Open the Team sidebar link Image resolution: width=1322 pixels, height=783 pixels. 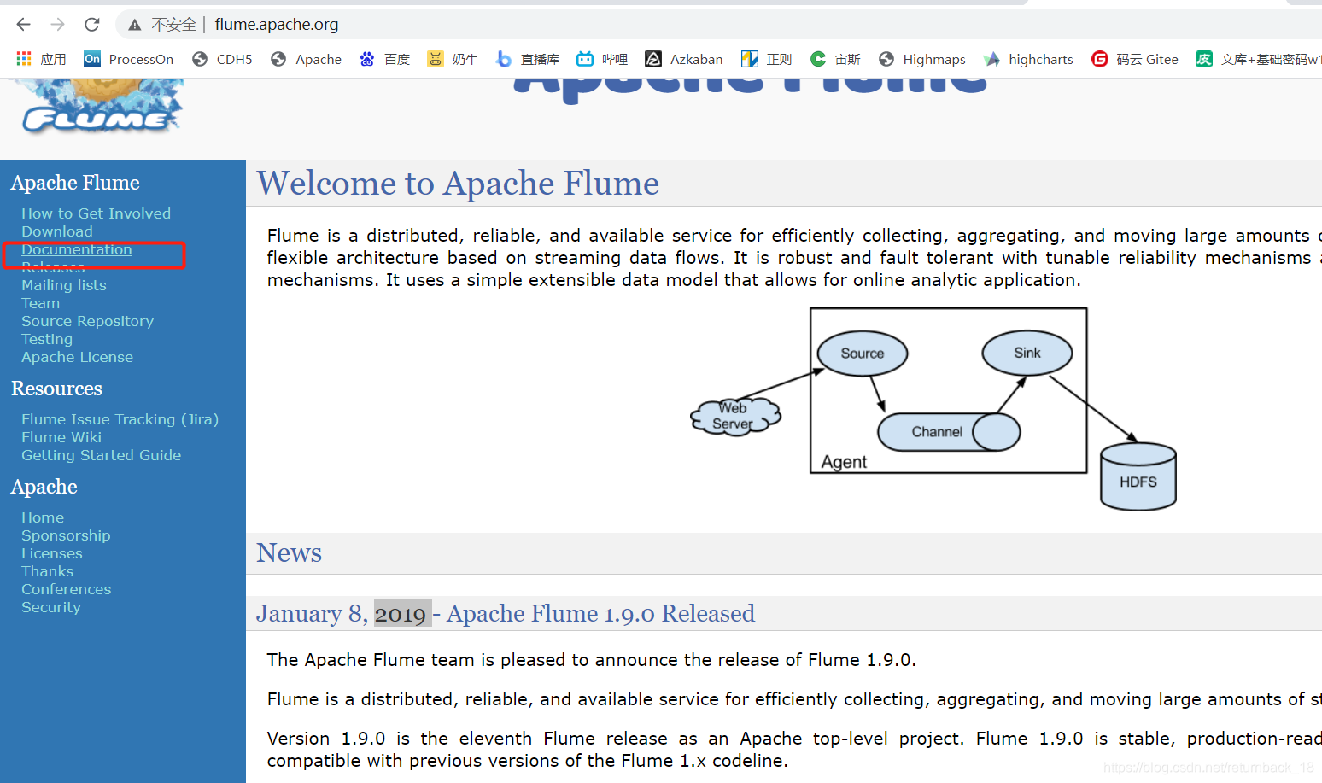[x=41, y=303]
